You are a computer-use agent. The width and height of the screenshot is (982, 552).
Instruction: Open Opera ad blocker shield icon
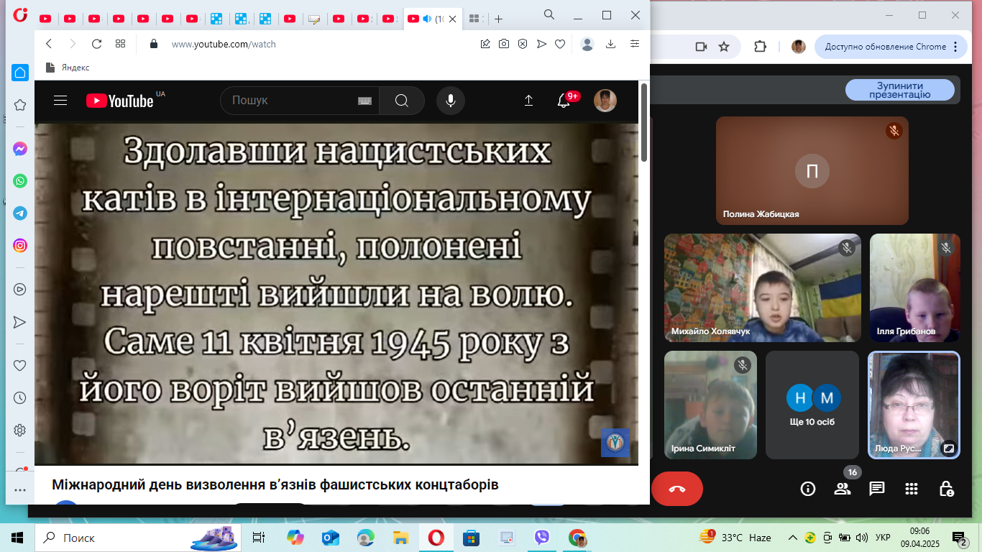point(523,44)
